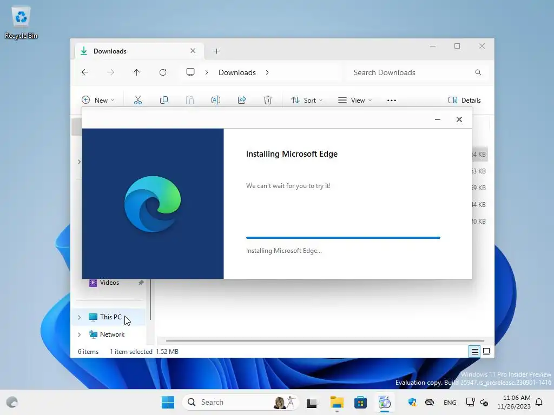
Task: Refresh the Downloads folder
Action: pos(162,72)
